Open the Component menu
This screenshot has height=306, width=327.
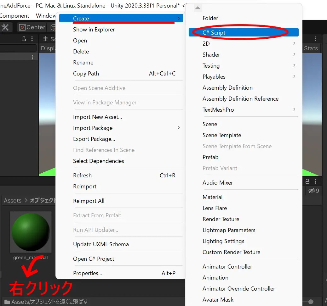pos(14,16)
